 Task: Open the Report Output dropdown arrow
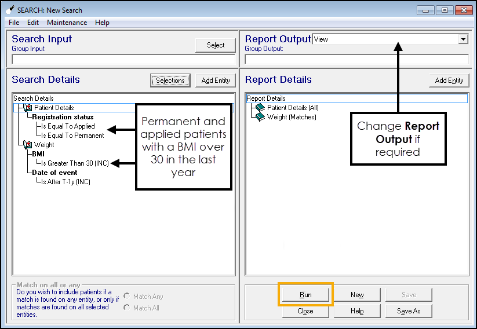pyautogui.click(x=463, y=39)
